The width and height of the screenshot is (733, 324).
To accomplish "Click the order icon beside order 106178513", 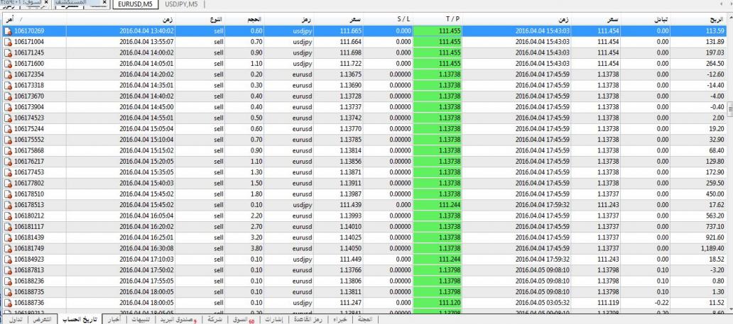I will [8, 205].
